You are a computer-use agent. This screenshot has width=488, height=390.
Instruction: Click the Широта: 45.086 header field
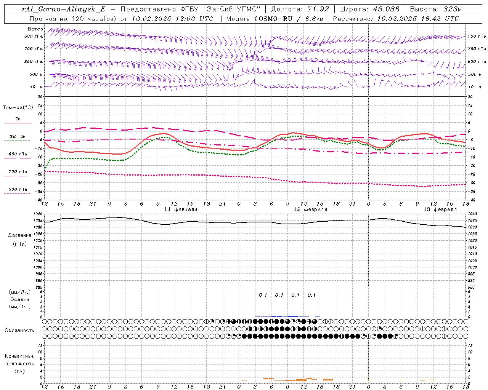pyautogui.click(x=369, y=9)
